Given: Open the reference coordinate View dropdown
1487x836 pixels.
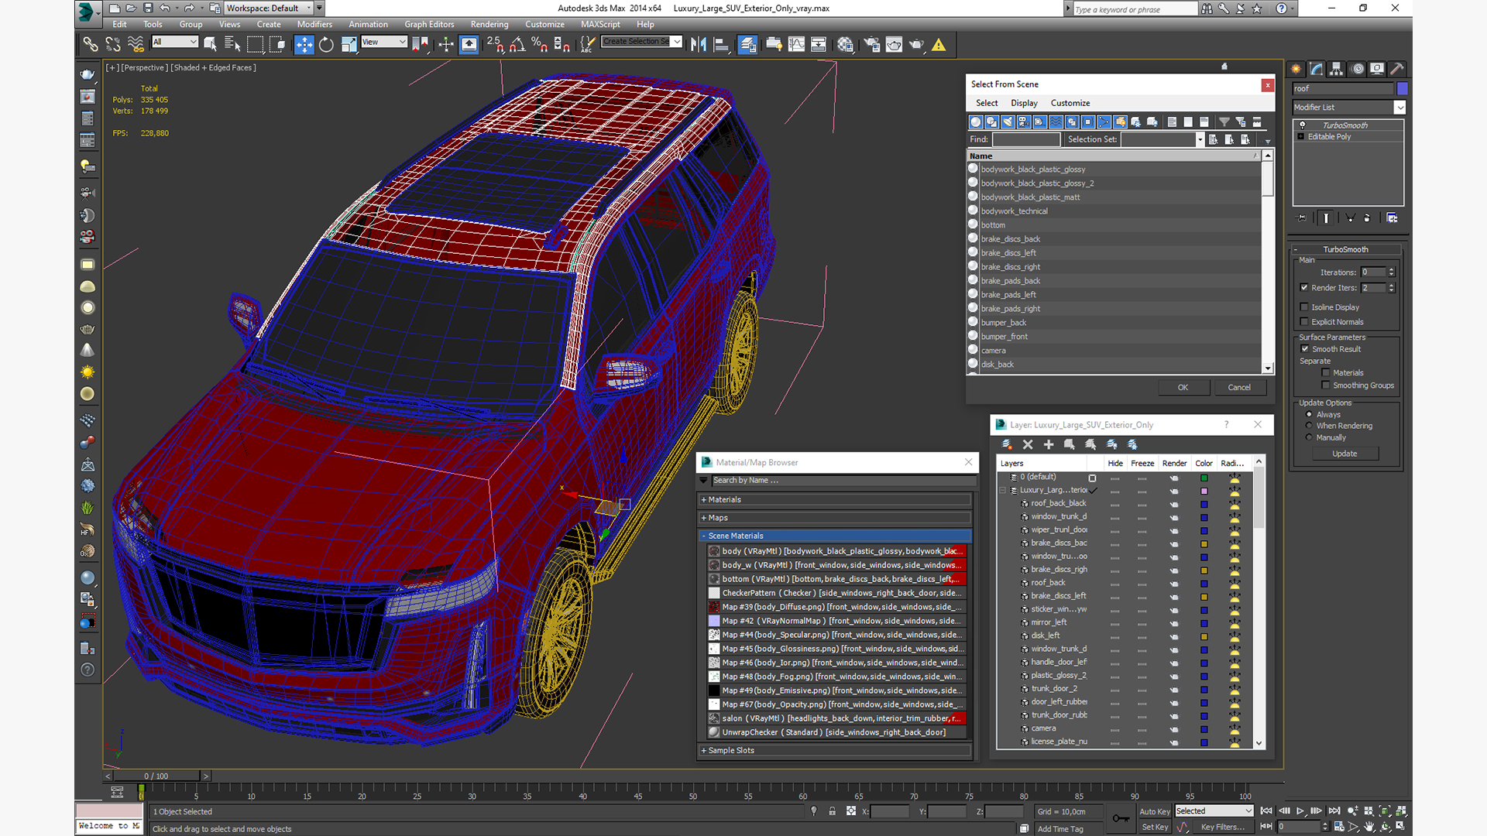Looking at the screenshot, I should click(x=384, y=42).
